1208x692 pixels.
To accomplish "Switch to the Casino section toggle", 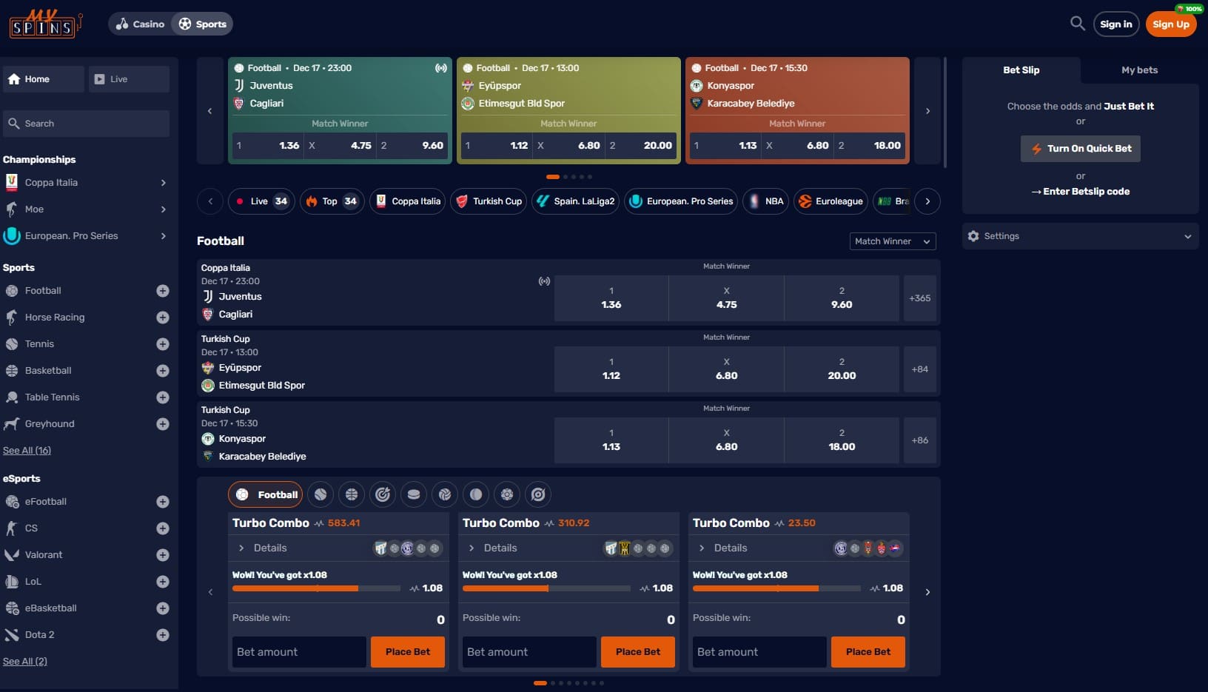I will point(141,24).
